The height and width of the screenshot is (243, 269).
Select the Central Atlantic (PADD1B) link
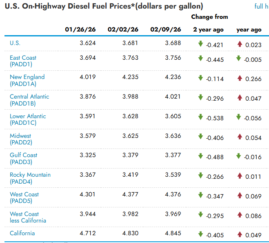tap(29, 100)
